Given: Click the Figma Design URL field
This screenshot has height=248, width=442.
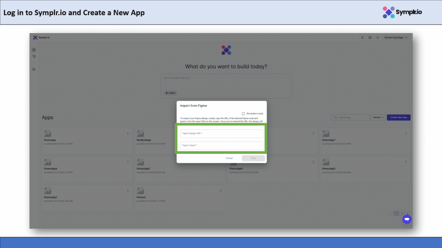Looking at the screenshot, I should pos(221,133).
